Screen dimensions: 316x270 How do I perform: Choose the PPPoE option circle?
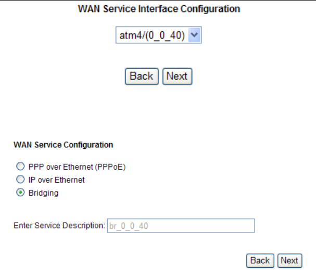20,167
